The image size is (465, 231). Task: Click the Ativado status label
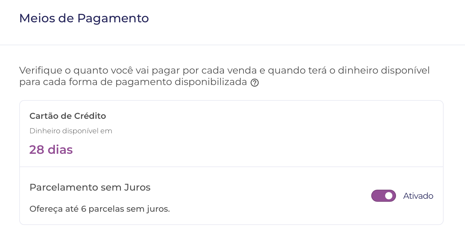[x=418, y=196]
